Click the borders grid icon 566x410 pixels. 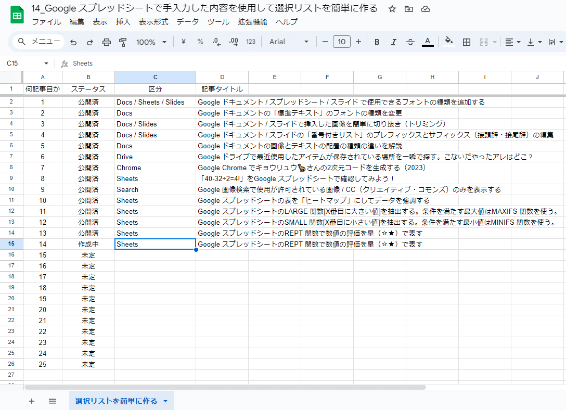[x=466, y=42]
